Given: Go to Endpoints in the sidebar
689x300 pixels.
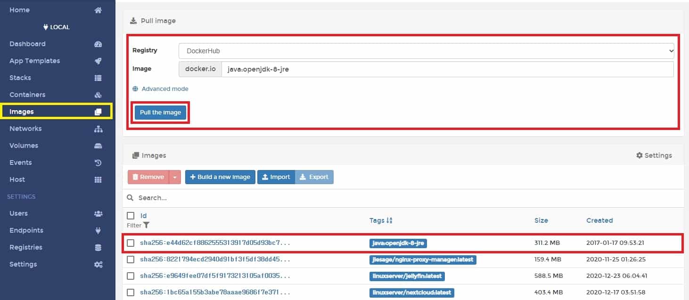Looking at the screenshot, I should (26, 230).
